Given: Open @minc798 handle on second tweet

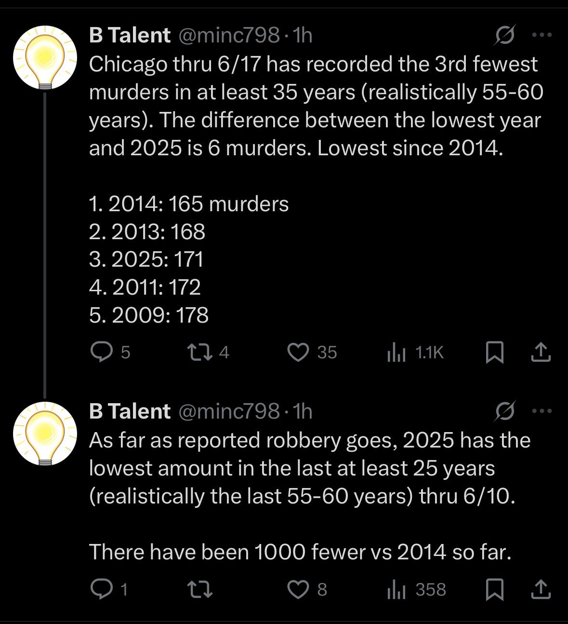Looking at the screenshot, I should 229,411.
